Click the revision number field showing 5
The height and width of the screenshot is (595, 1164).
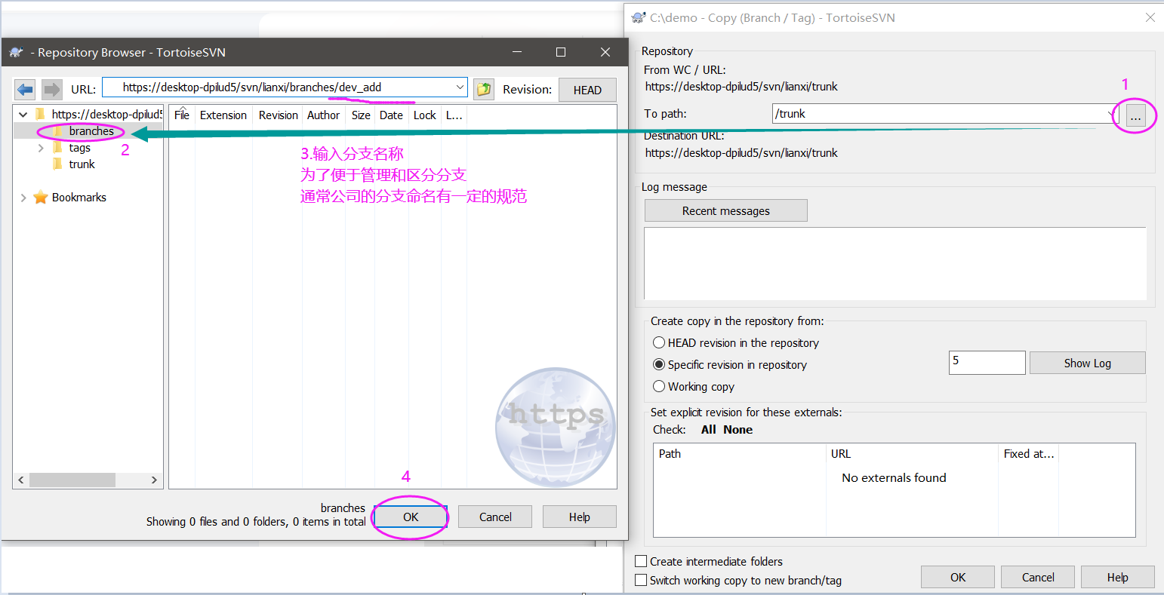987,362
